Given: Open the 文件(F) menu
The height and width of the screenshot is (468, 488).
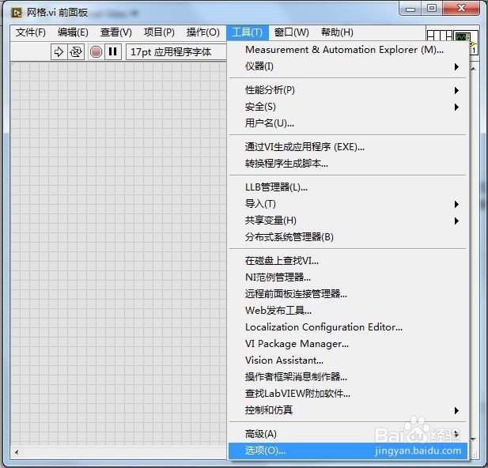Looking at the screenshot, I should [31, 32].
